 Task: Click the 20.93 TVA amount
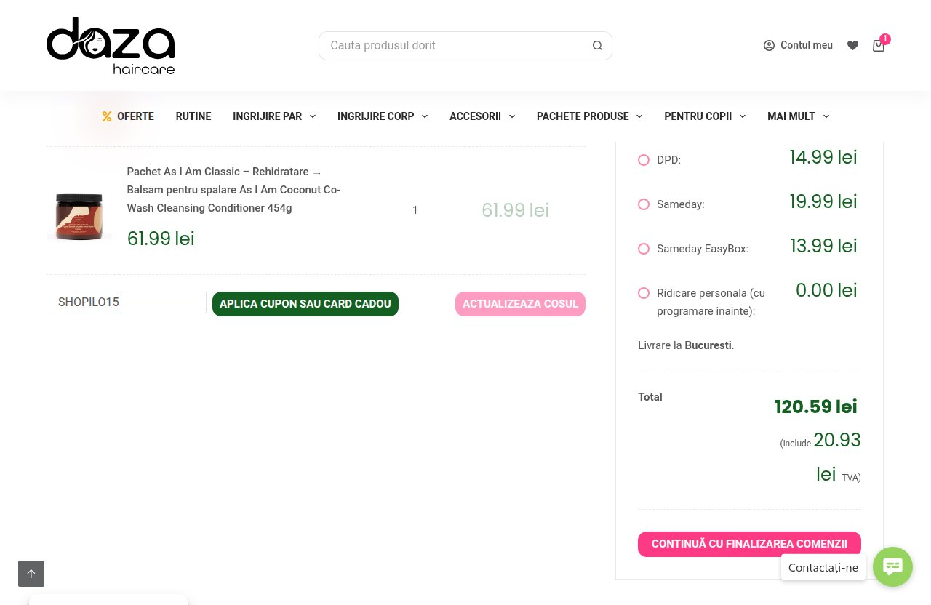(x=837, y=440)
